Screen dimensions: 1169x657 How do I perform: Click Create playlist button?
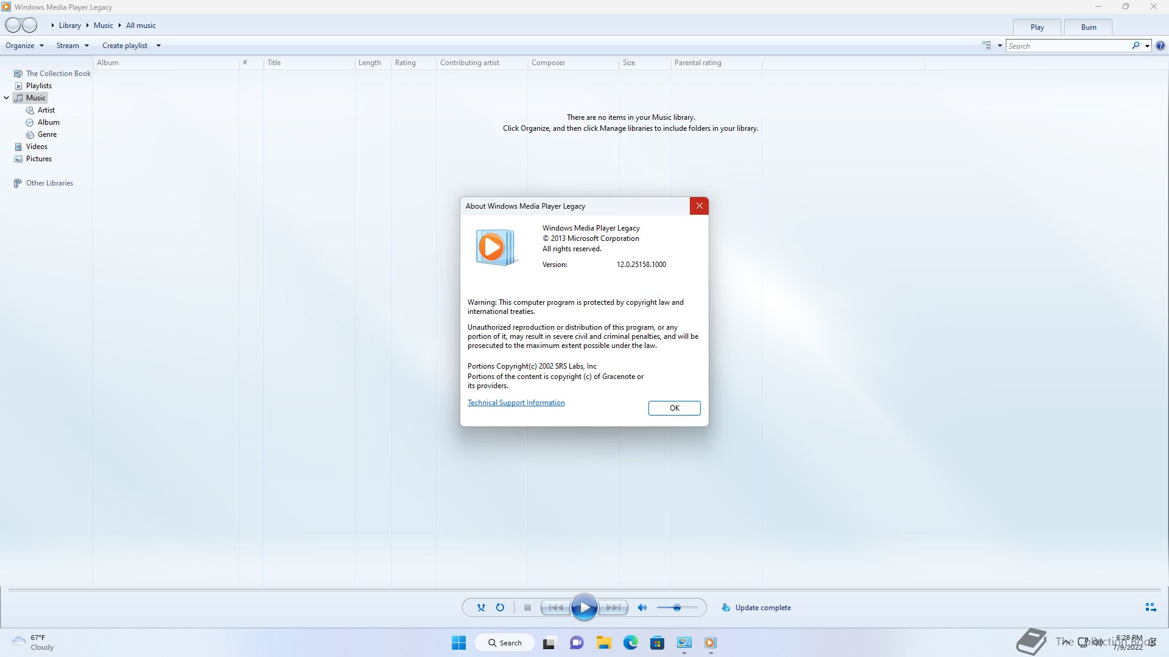coord(125,46)
